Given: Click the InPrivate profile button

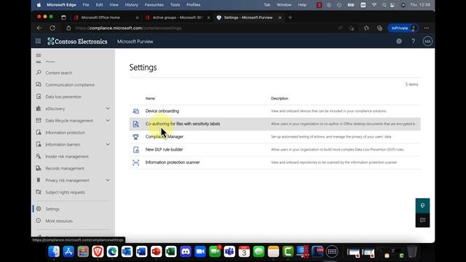Looking at the screenshot, I should coord(403,28).
